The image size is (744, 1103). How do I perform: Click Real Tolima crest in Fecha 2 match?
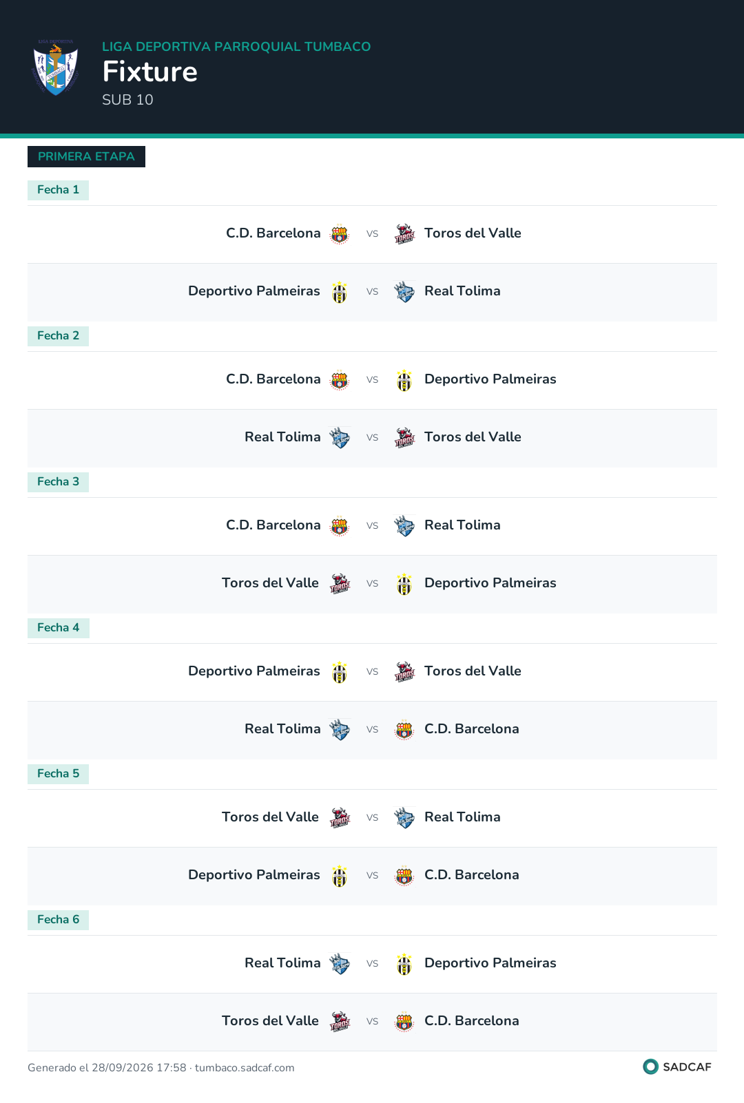pos(340,438)
